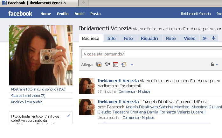Switch to the Video tab
Image resolution: width=222 pixels, height=138 pixels.
click(190, 38)
